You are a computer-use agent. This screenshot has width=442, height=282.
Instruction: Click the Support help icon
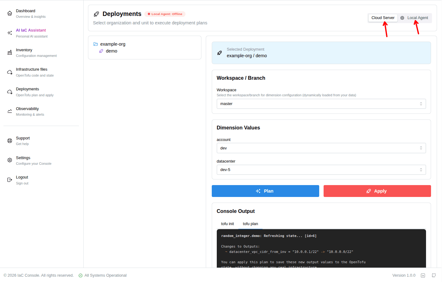click(x=10, y=140)
